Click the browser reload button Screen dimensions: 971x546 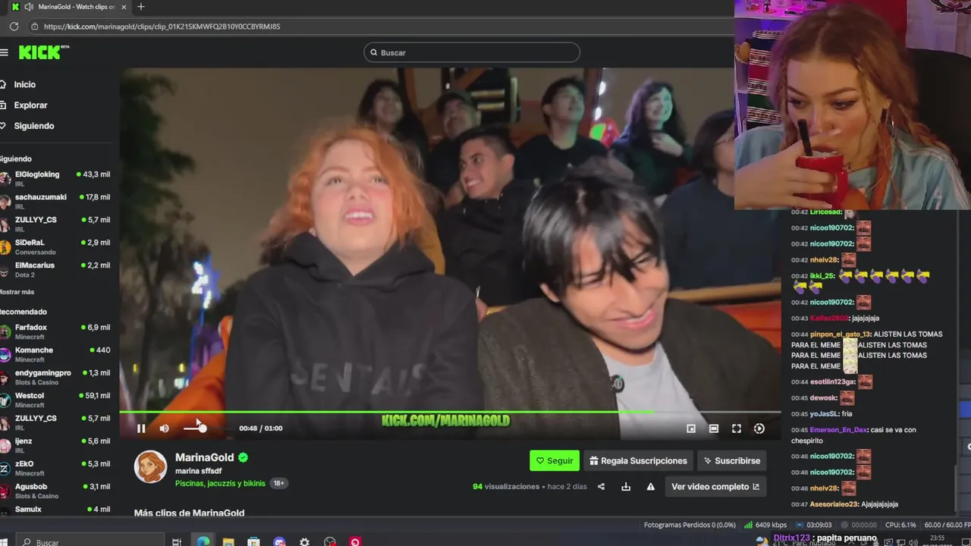14,26
